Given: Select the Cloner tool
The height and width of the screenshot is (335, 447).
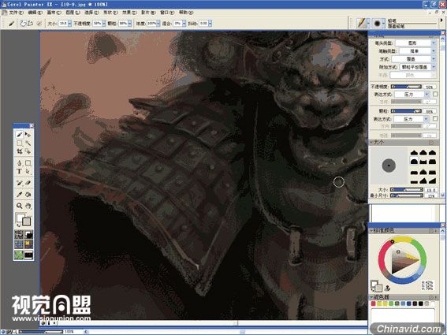Looking at the screenshot, I should click(19, 183).
